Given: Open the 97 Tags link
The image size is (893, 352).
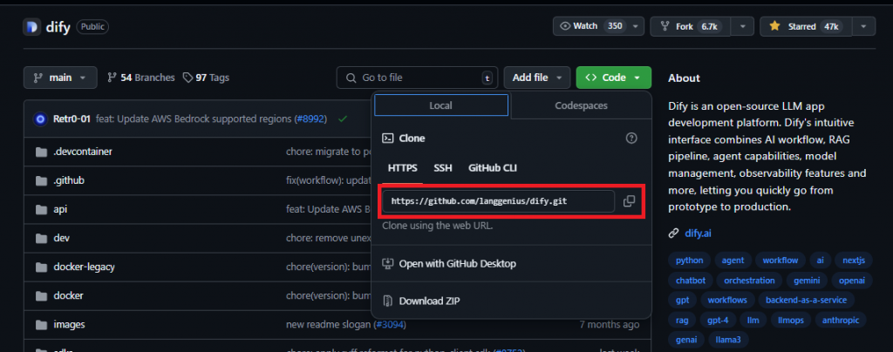Looking at the screenshot, I should point(206,78).
